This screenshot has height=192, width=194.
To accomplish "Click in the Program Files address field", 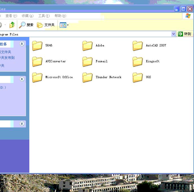I will pyautogui.click(x=86, y=34).
